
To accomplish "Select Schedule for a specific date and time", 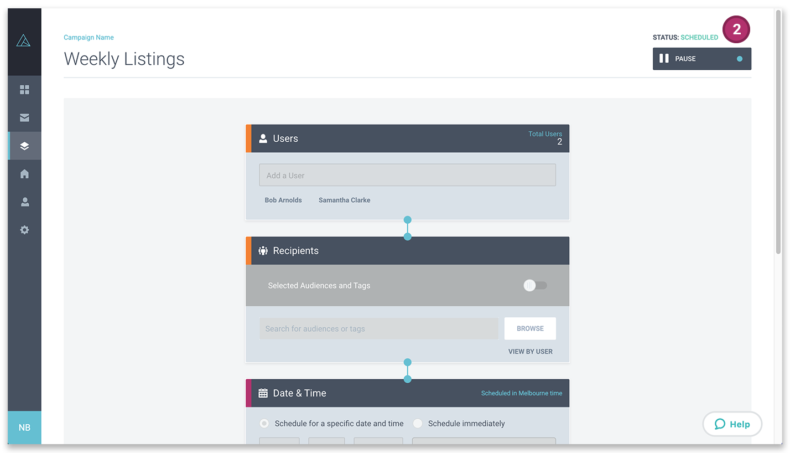I will coord(263,423).
